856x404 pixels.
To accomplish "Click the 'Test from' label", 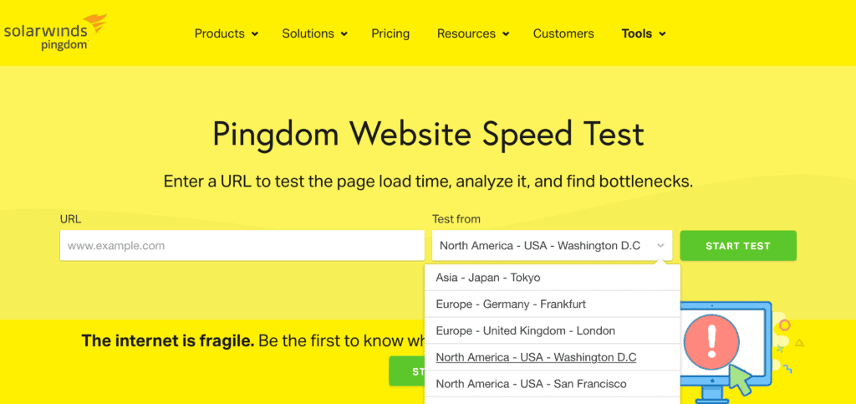I will click(456, 219).
